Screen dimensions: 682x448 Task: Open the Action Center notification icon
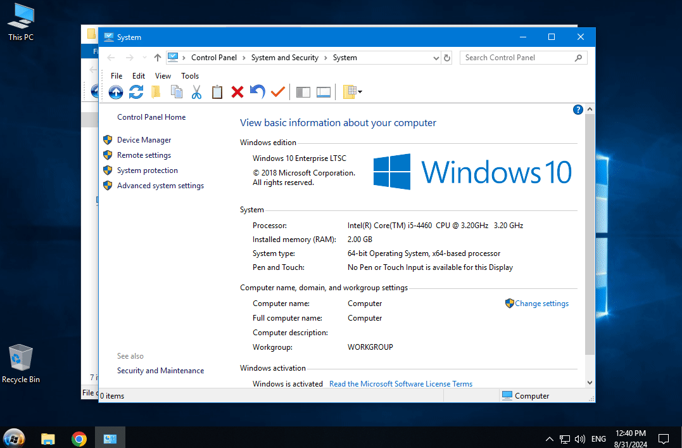664,439
